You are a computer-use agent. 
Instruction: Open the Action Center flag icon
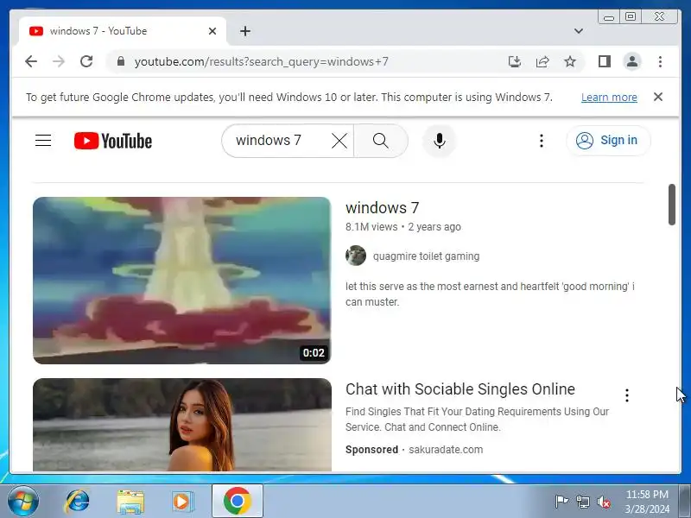tap(561, 502)
